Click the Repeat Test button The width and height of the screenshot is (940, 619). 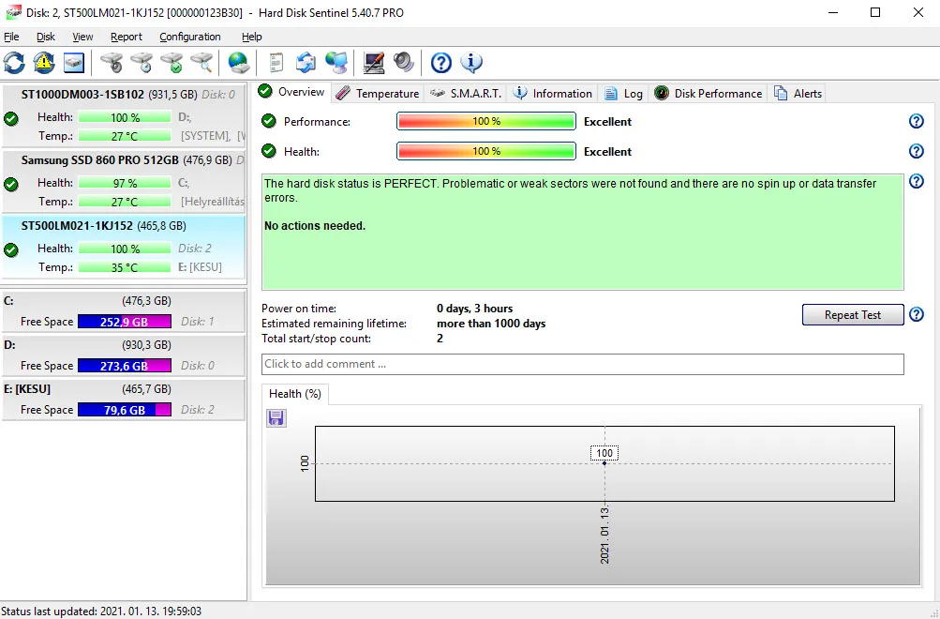(x=853, y=315)
